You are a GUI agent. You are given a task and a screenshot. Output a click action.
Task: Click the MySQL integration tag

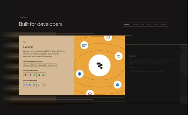click(x=35, y=65)
